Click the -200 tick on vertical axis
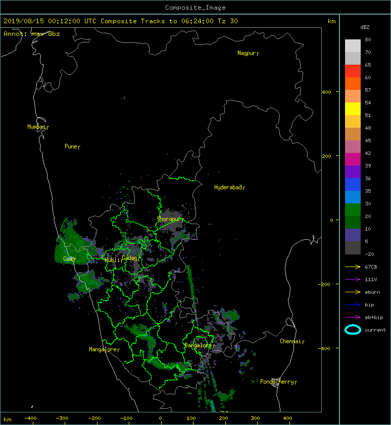This screenshot has height=425, width=391. click(x=324, y=284)
